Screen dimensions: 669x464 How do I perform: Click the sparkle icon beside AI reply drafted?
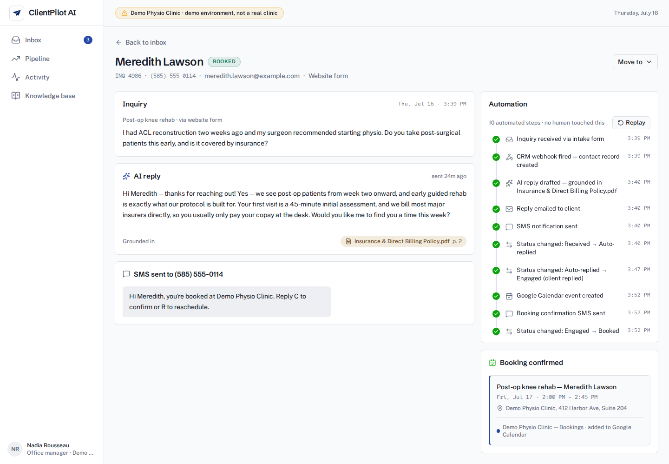coord(509,183)
